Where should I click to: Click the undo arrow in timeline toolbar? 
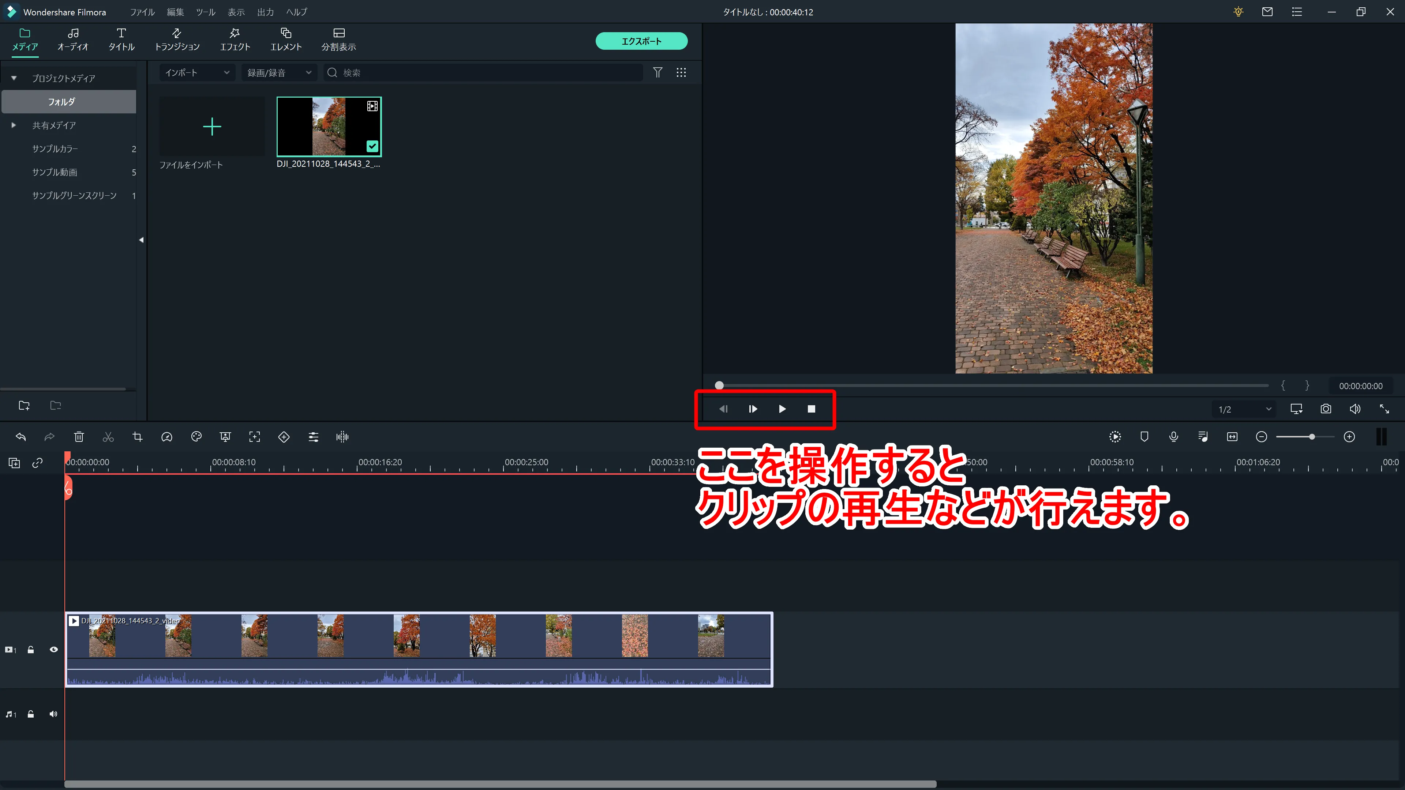[21, 437]
